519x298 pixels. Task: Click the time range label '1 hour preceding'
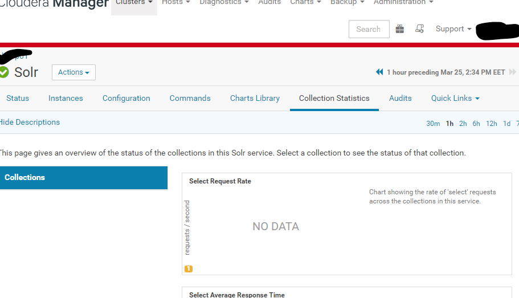point(446,72)
